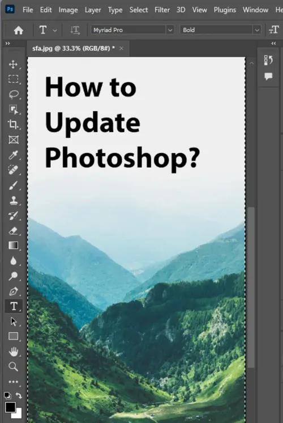Reset default foreground and background colors
This screenshot has width=283, height=423.
point(7,395)
